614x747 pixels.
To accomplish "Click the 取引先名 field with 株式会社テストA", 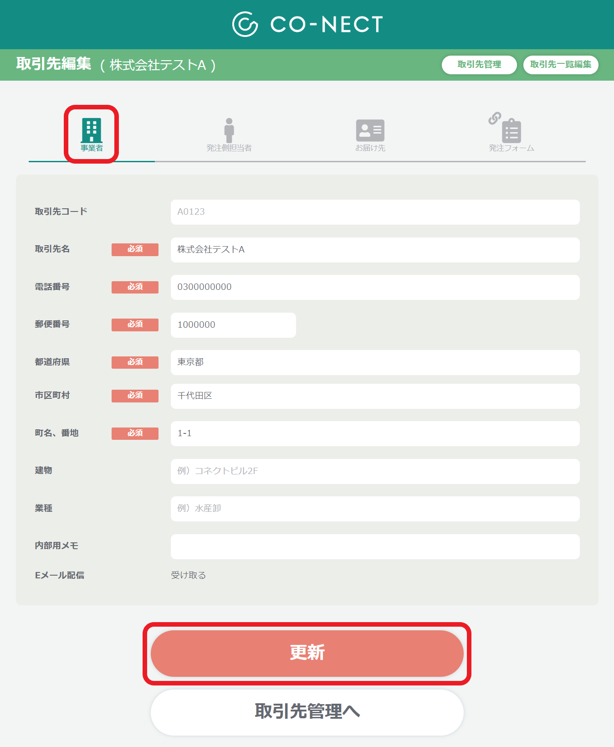I will click(375, 250).
